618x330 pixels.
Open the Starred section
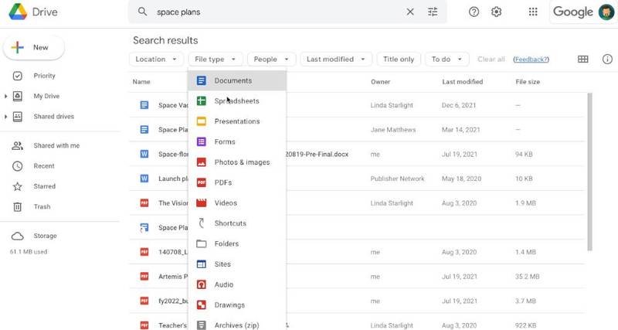[44, 186]
